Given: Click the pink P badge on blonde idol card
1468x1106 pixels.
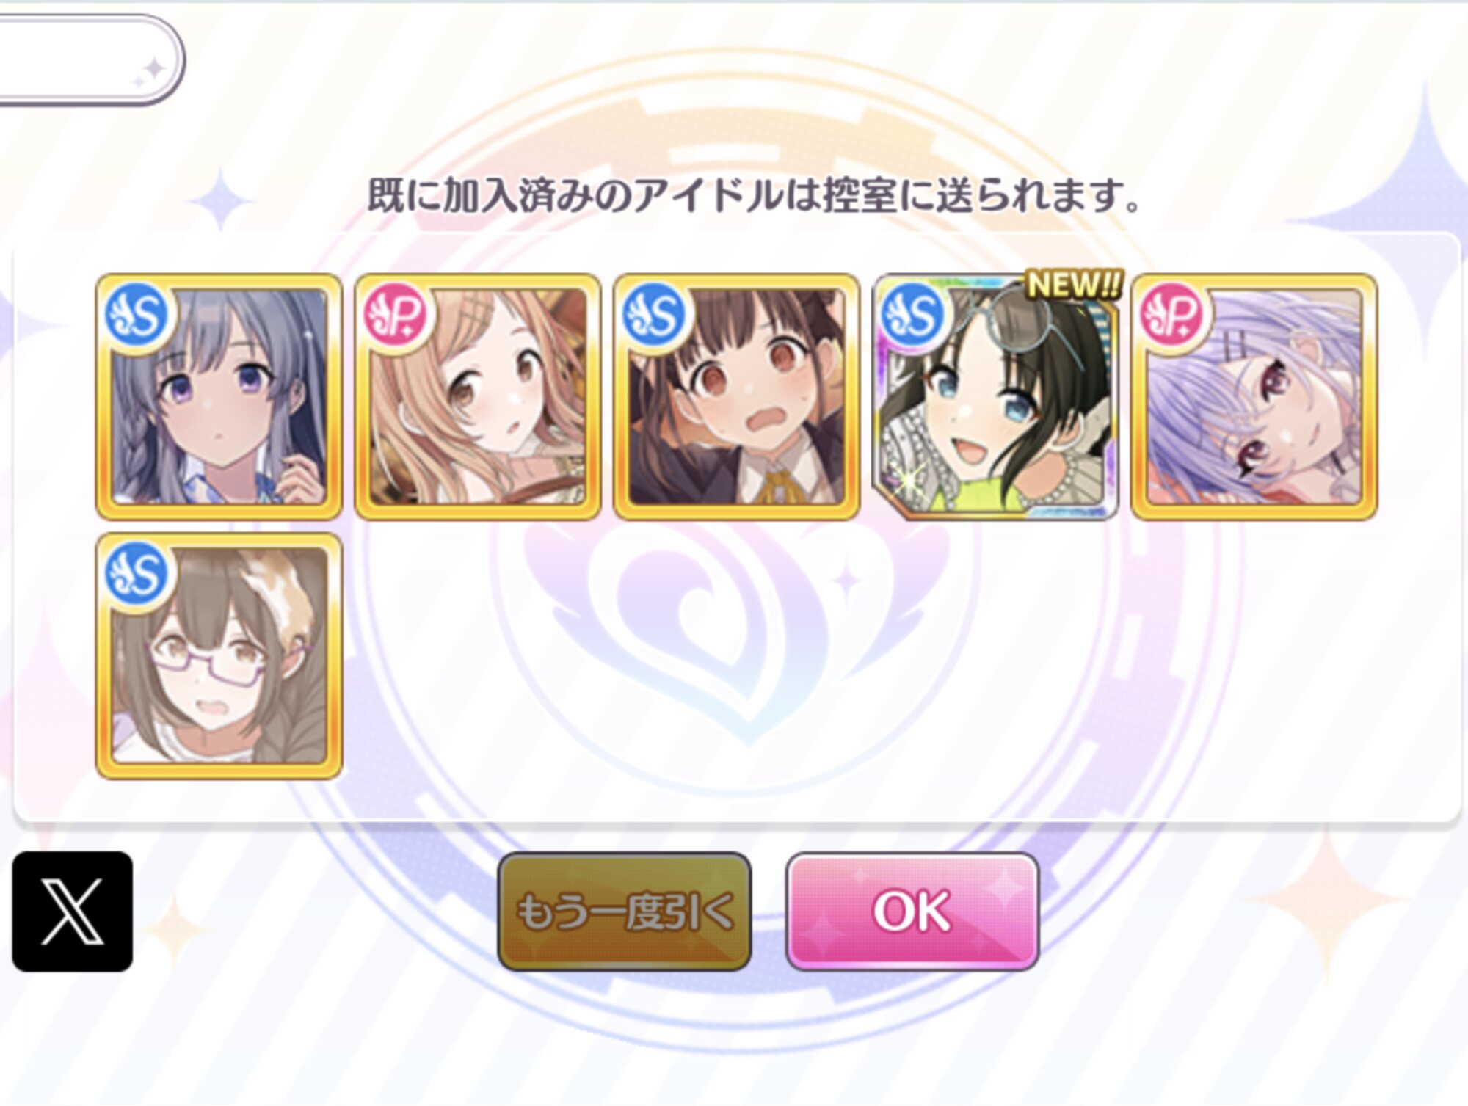Looking at the screenshot, I should [x=395, y=316].
